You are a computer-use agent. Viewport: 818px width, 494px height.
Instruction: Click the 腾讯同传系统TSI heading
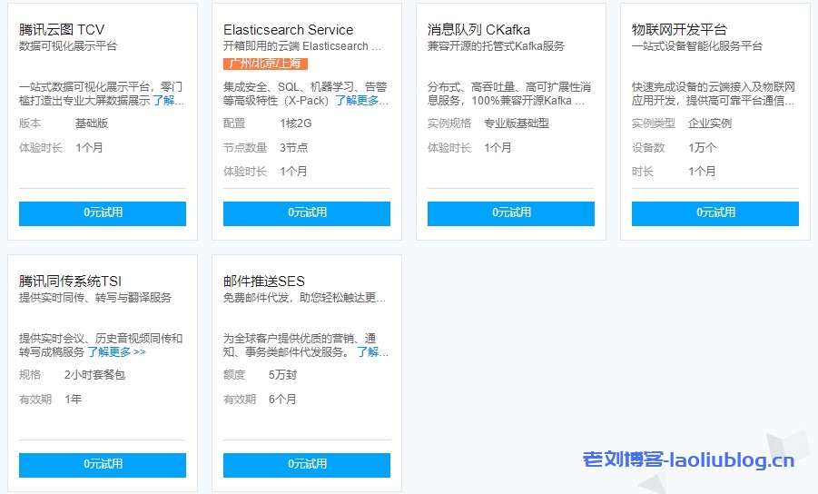point(70,282)
